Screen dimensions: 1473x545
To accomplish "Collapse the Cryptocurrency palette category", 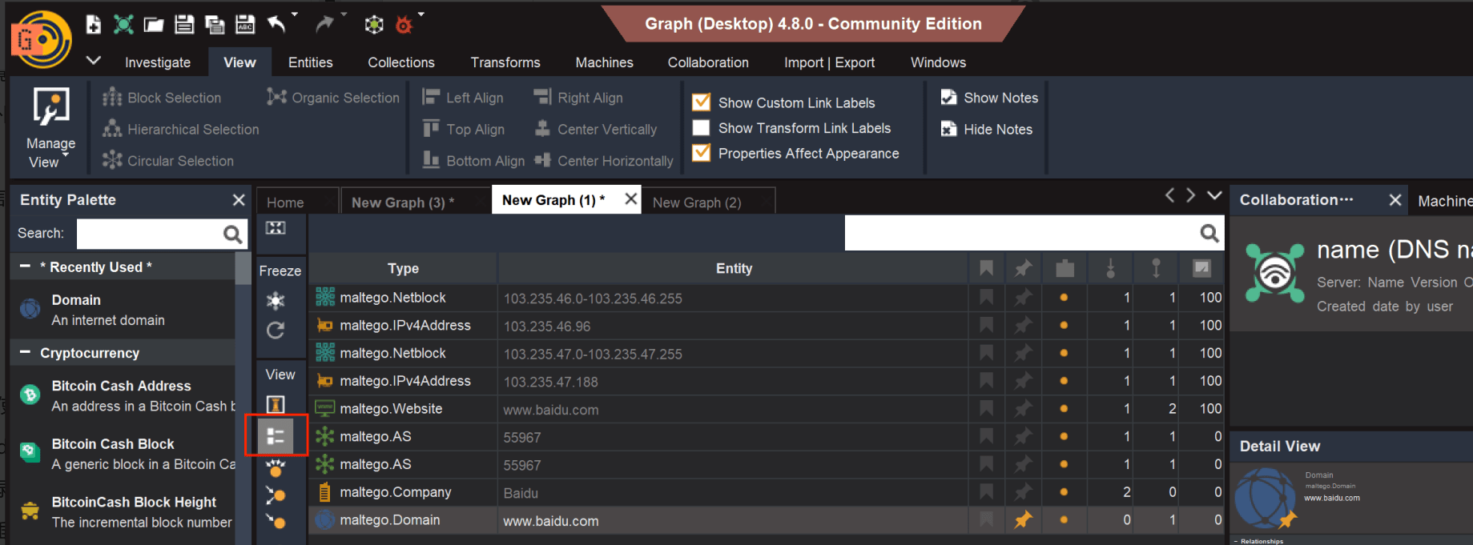I will coord(26,353).
